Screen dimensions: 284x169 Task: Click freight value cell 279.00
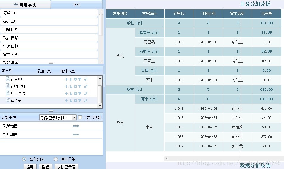pos(267,137)
